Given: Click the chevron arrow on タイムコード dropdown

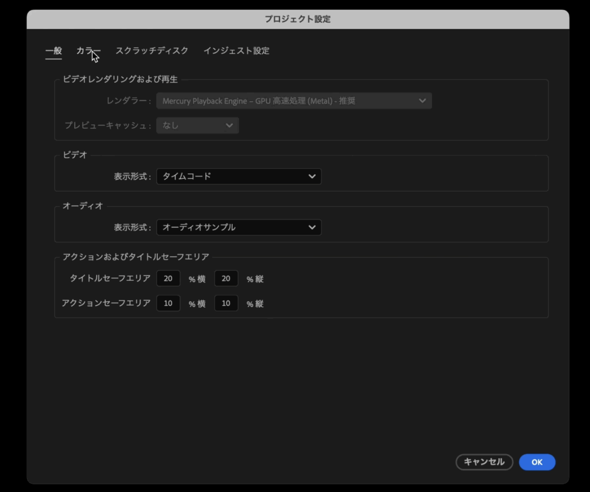Looking at the screenshot, I should click(x=312, y=176).
